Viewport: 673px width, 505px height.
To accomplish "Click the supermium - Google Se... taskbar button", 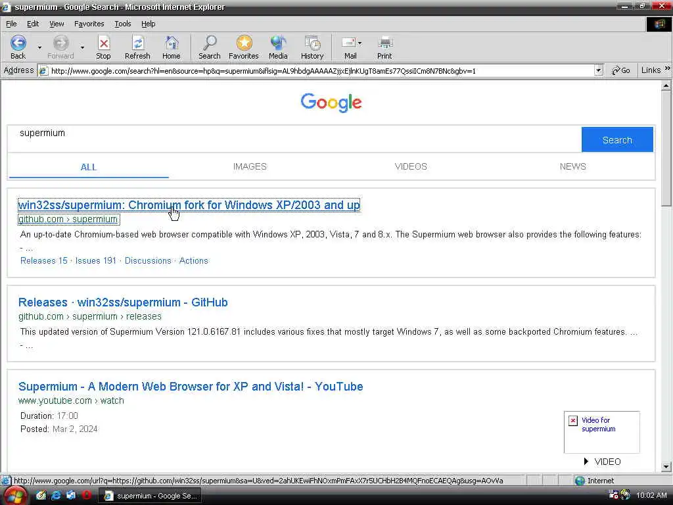I will pos(150,496).
